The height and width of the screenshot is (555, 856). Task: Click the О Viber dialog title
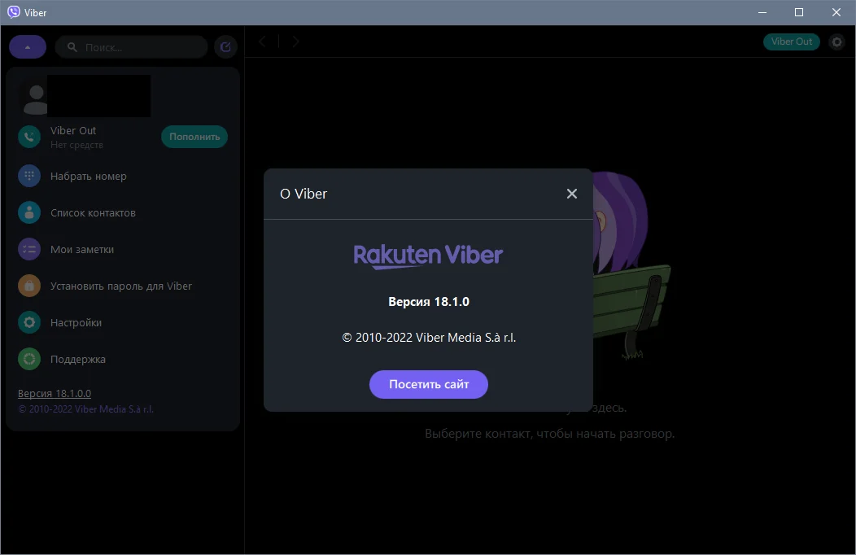pos(304,194)
